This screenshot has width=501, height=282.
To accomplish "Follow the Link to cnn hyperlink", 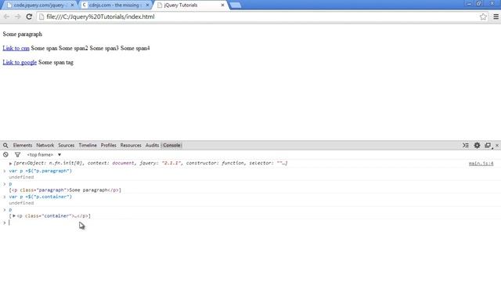I will pyautogui.click(x=16, y=48).
